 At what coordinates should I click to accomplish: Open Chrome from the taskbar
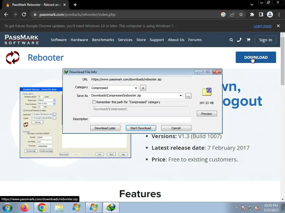(x=42, y=207)
